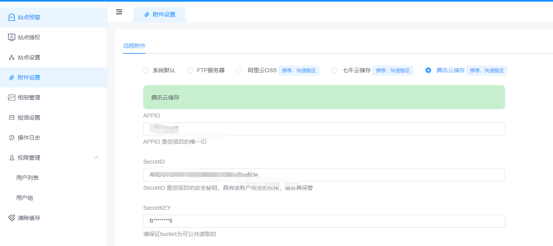Click the 站点预警 sidebar icon
The width and height of the screenshot is (553, 246).
(x=12, y=17)
